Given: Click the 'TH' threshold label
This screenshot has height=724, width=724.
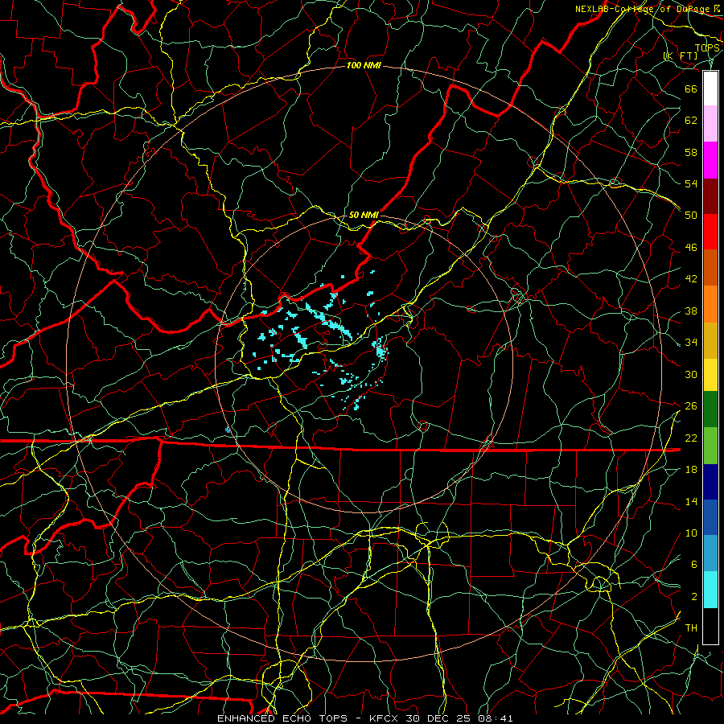Looking at the screenshot, I should tap(691, 627).
